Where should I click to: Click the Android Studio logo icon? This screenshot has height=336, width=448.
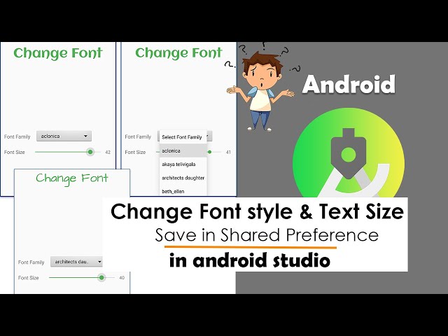pyautogui.click(x=349, y=153)
